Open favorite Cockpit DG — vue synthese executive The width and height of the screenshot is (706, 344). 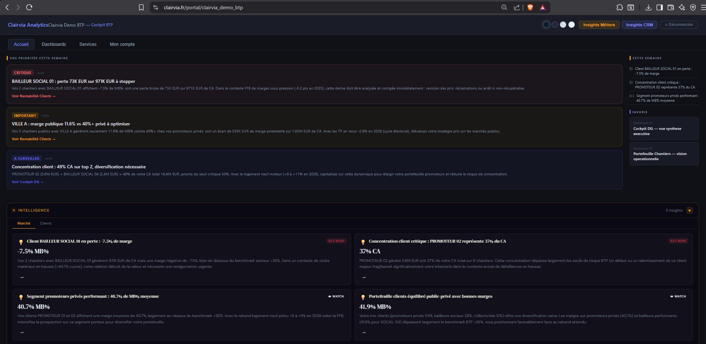point(664,128)
